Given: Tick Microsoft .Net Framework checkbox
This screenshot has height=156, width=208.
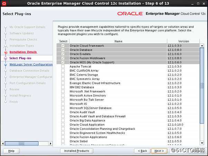Looking at the screenshot, I should tap(63, 91).
